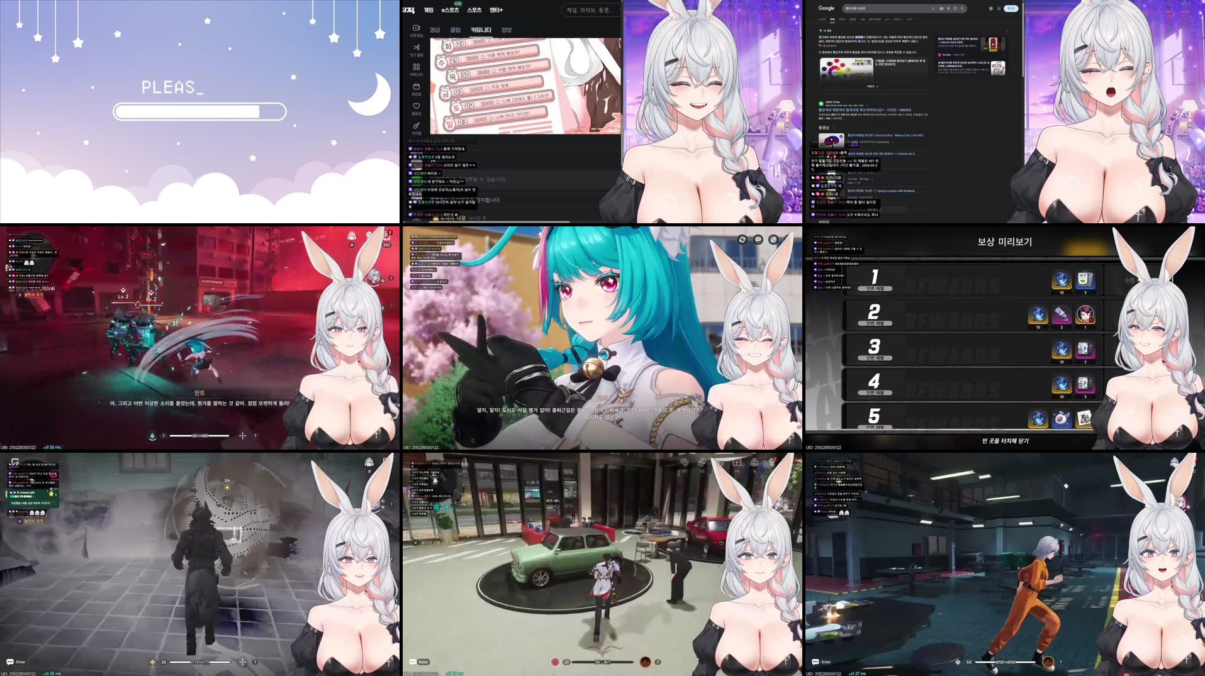This screenshot has height=676, width=1205.
Task: Select level 1 reward card pack icon
Action: (x=1085, y=280)
